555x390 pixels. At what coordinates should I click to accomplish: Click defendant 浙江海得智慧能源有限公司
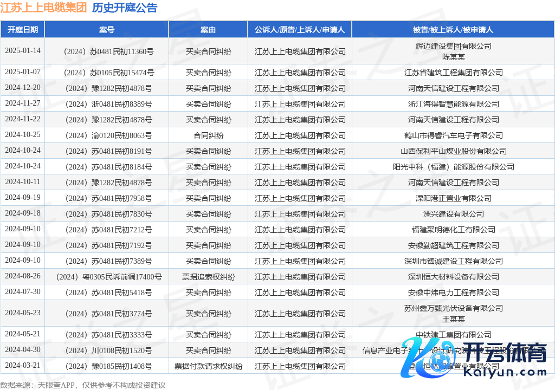pyautogui.click(x=453, y=104)
